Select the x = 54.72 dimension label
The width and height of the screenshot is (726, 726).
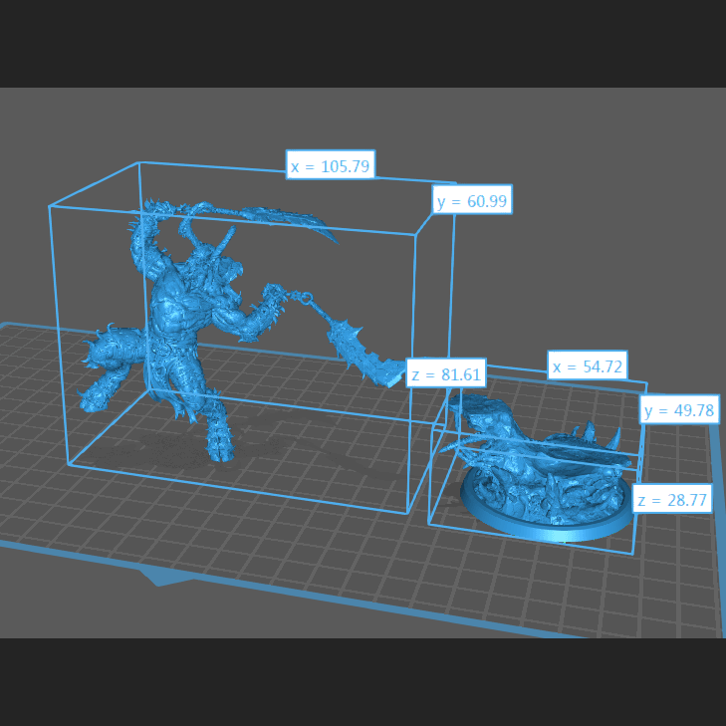(x=587, y=366)
